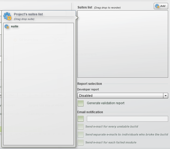Image resolution: width=170 pixels, height=149 pixels.
Task: Expand the Developer report dropdown arrow
Action: pyautogui.click(x=165, y=95)
